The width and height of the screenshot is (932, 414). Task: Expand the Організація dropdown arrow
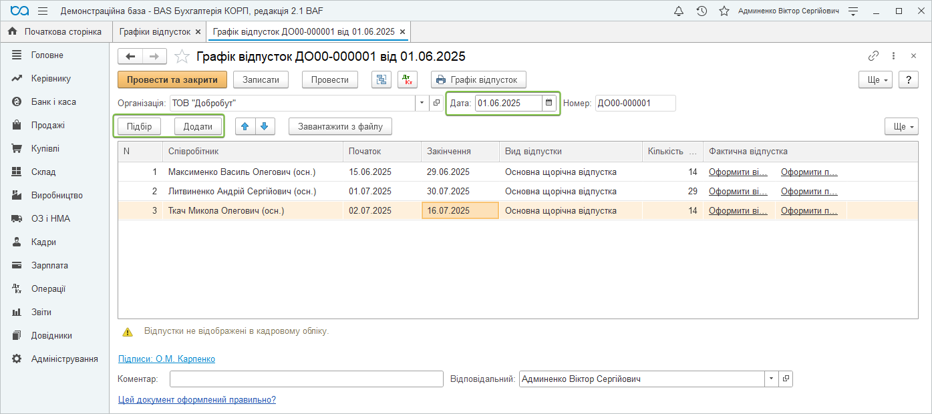422,103
